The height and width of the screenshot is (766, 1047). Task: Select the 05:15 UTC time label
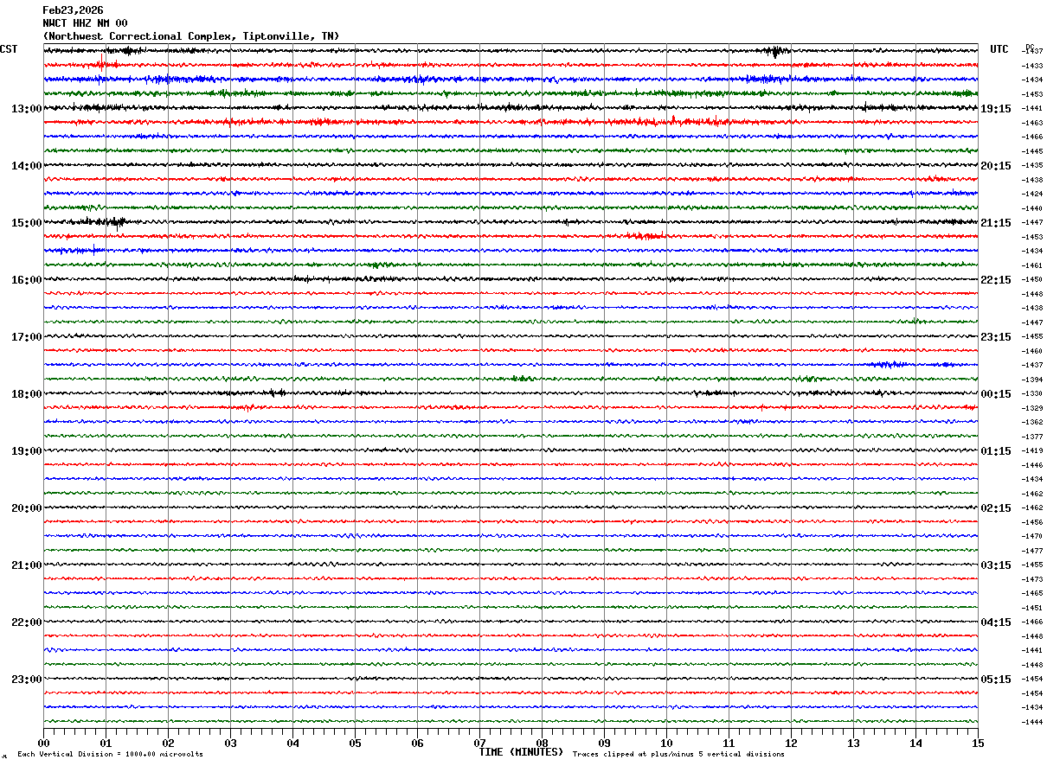point(995,680)
